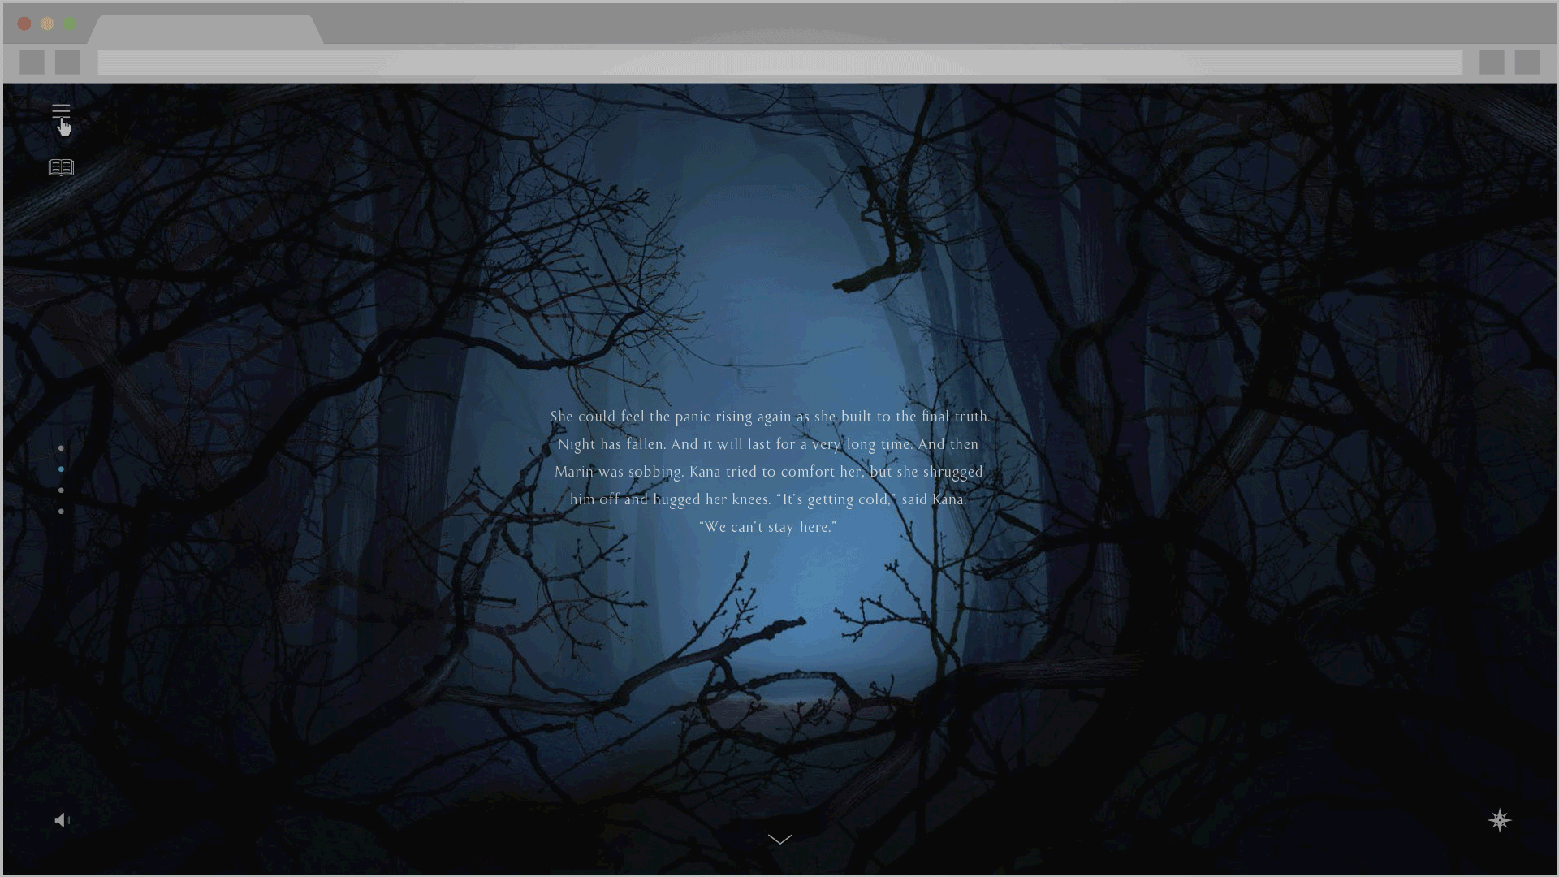This screenshot has height=877, width=1559.
Task: Click the story paragraph about Marin sobbing
Action: point(769,472)
